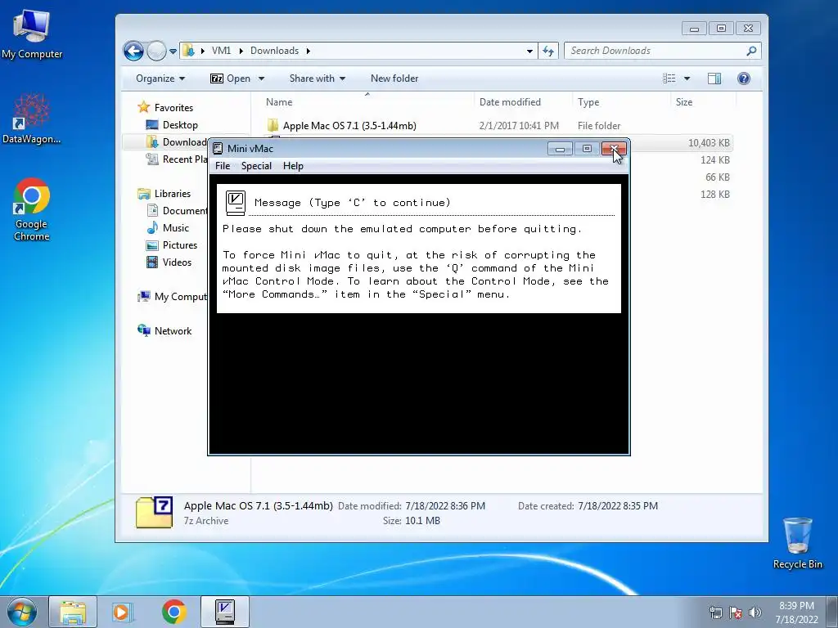Open the Special menu in Mini vMac
This screenshot has height=628, width=838.
[256, 165]
